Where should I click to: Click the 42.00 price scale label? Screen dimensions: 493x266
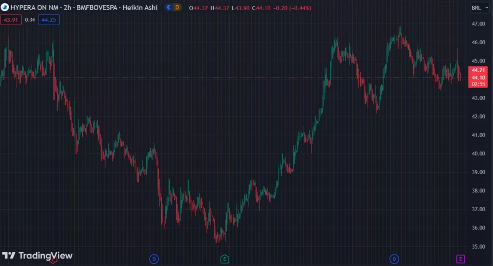478,116
